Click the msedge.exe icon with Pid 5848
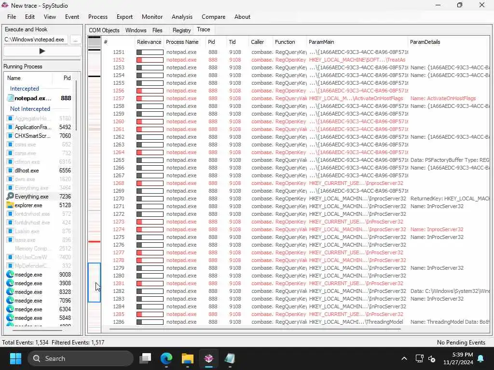Image resolution: width=494 pixels, height=370 pixels. (x=10, y=318)
